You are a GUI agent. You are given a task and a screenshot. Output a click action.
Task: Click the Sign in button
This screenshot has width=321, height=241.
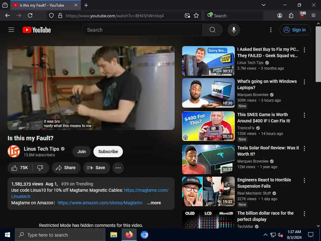[x=295, y=30]
